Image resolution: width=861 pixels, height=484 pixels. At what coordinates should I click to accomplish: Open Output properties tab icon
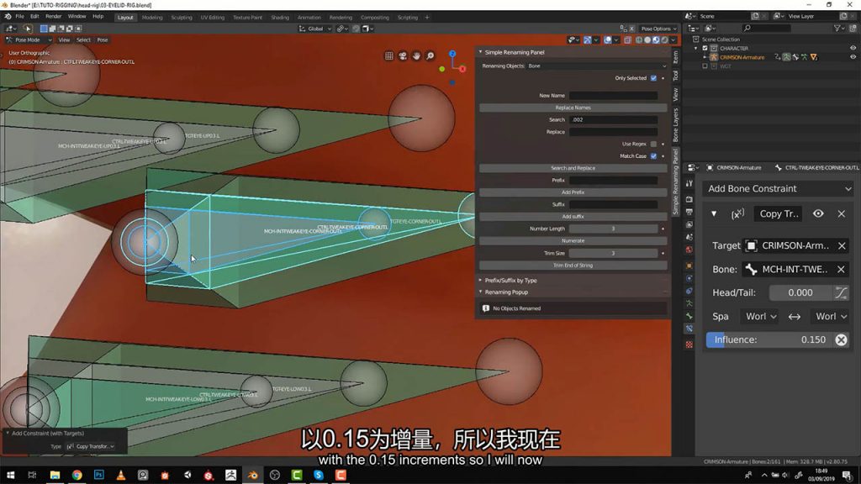coord(689,212)
